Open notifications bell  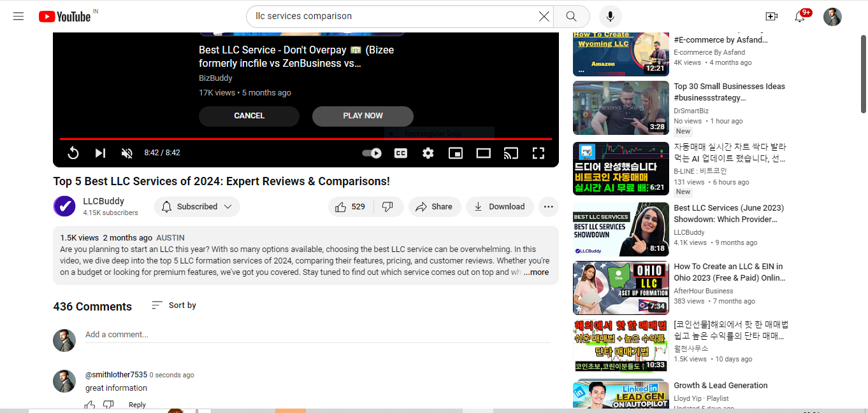800,17
